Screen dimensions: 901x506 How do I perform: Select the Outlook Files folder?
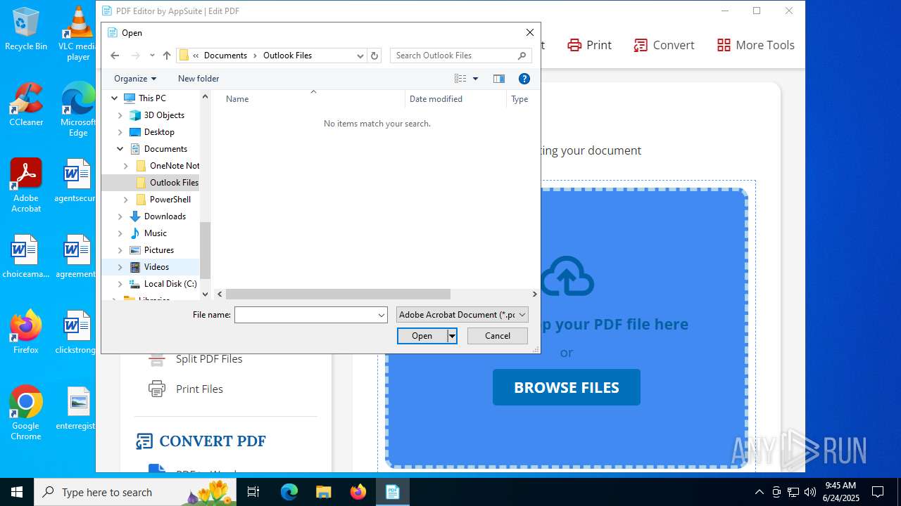click(174, 183)
